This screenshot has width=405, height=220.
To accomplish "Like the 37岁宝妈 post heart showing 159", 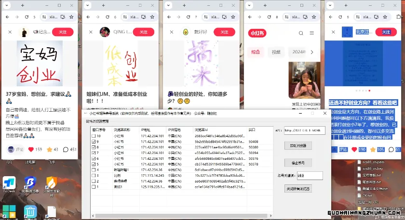I will tap(31, 149).
